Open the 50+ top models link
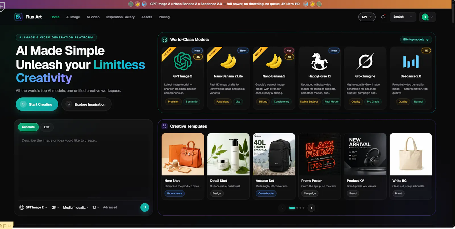The width and height of the screenshot is (455, 229). tap(416, 40)
